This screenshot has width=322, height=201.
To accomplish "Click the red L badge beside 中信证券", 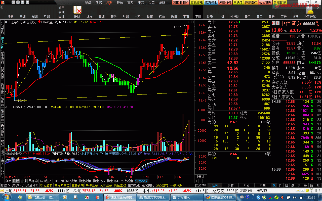I will [x=277, y=23].
